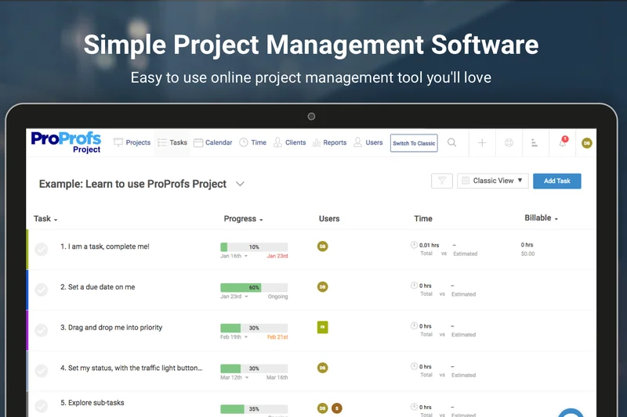Viewport: 627px width, 417px height.
Task: Open task '1. I am a task, complete me!'
Action: (105, 246)
